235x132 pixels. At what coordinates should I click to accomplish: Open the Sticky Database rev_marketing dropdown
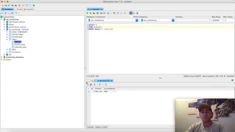[x=173, y=20]
